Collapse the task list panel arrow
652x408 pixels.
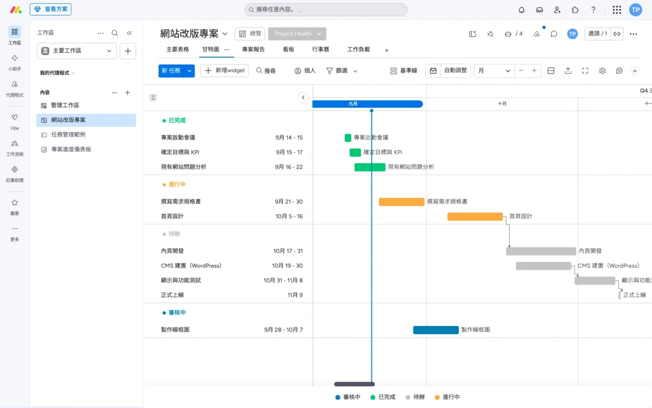(x=303, y=97)
